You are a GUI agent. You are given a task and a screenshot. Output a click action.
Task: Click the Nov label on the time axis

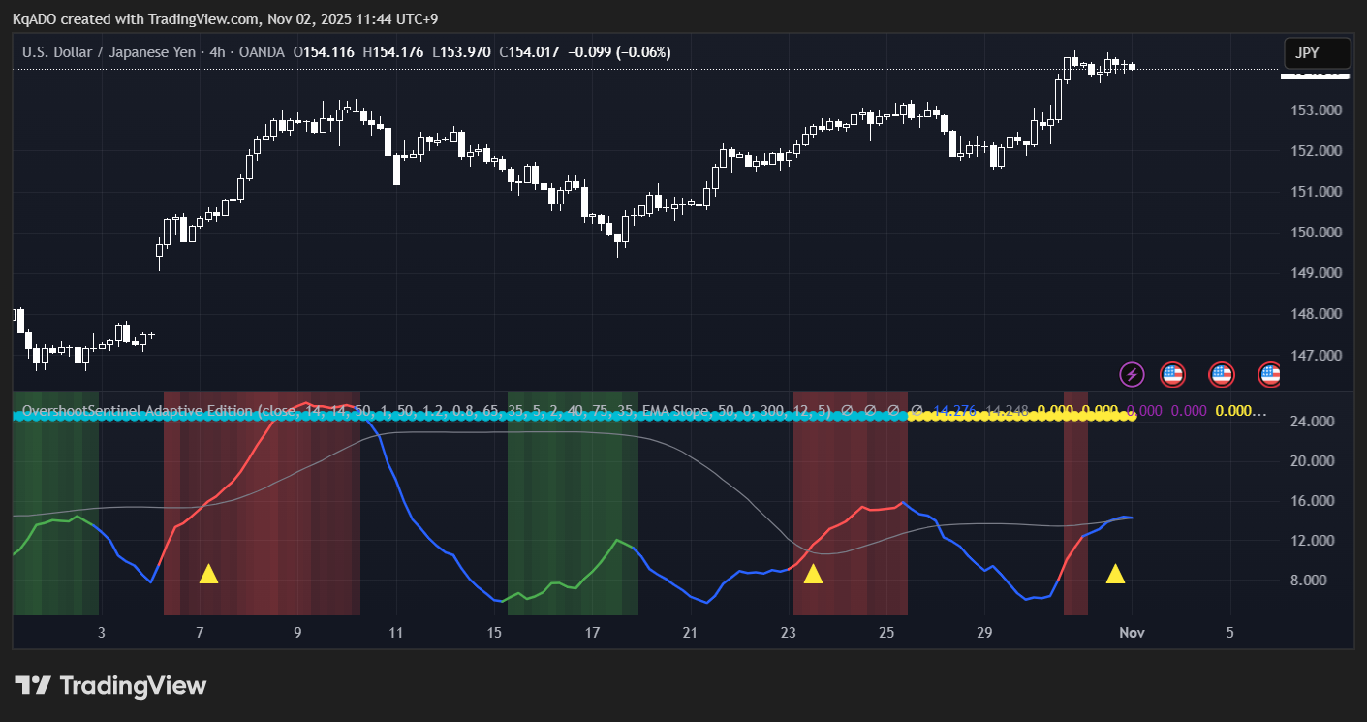1132,633
